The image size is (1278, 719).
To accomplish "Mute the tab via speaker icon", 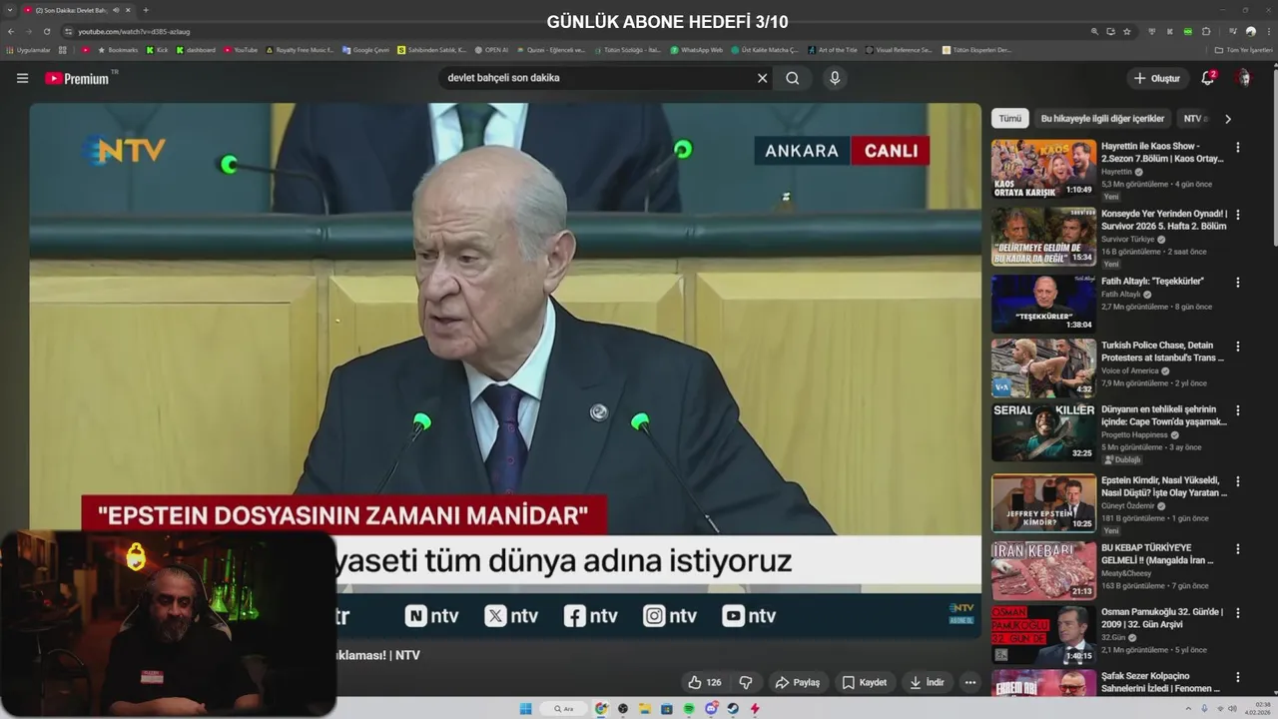I will tap(116, 10).
